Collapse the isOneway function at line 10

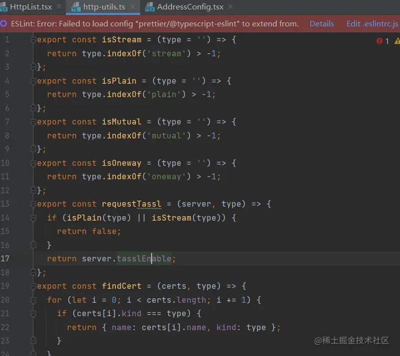click(x=33, y=163)
